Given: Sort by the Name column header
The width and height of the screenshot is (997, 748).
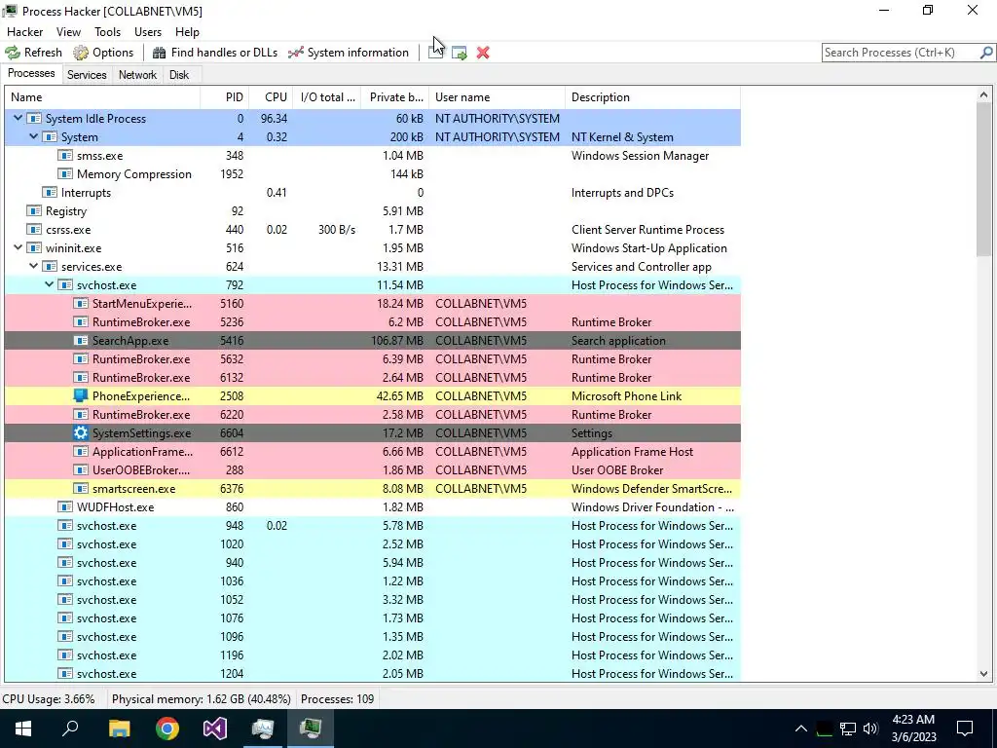Looking at the screenshot, I should pos(102,97).
